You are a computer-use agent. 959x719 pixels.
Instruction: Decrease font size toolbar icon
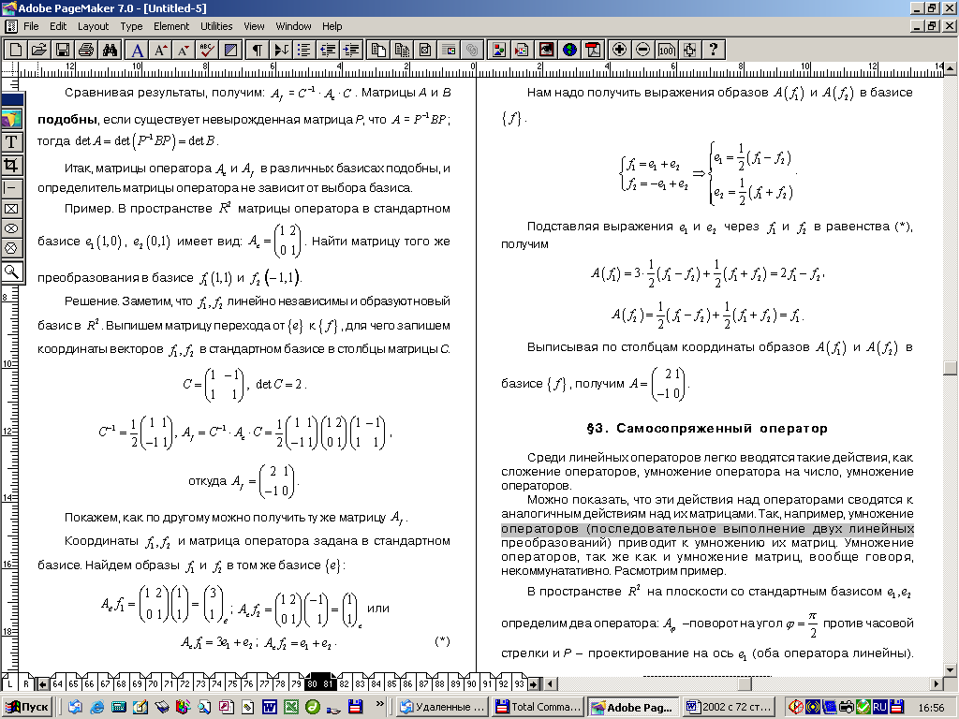tap(184, 50)
